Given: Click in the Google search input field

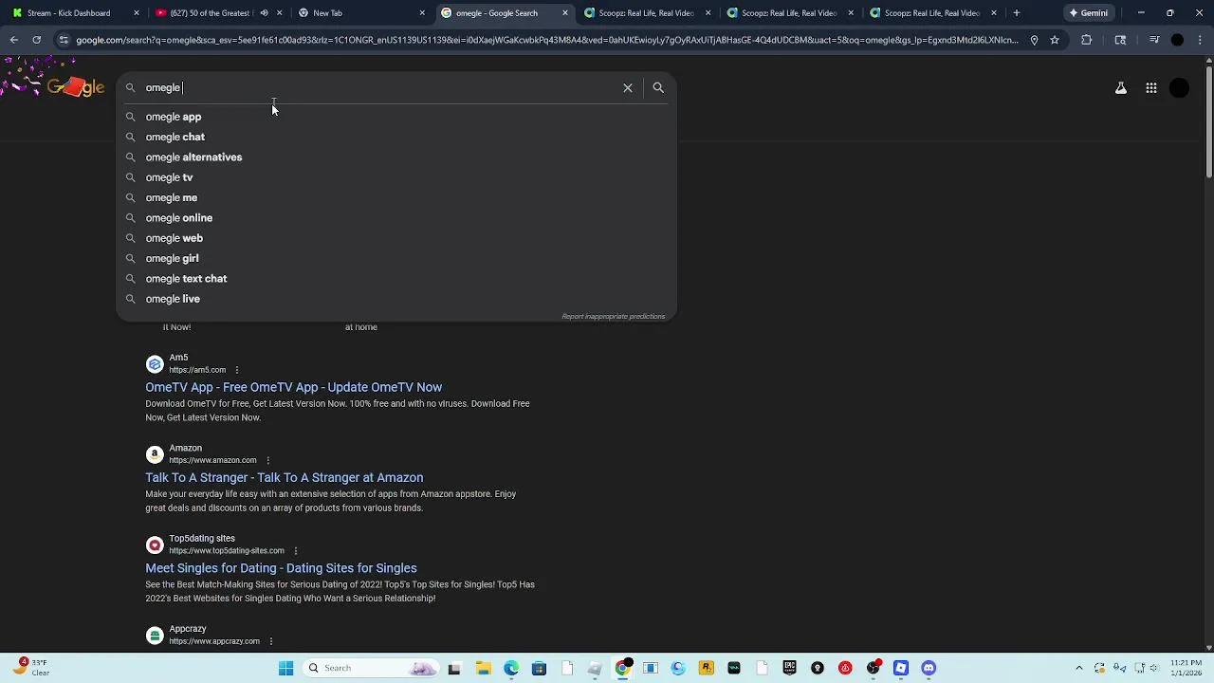Looking at the screenshot, I should point(379,87).
